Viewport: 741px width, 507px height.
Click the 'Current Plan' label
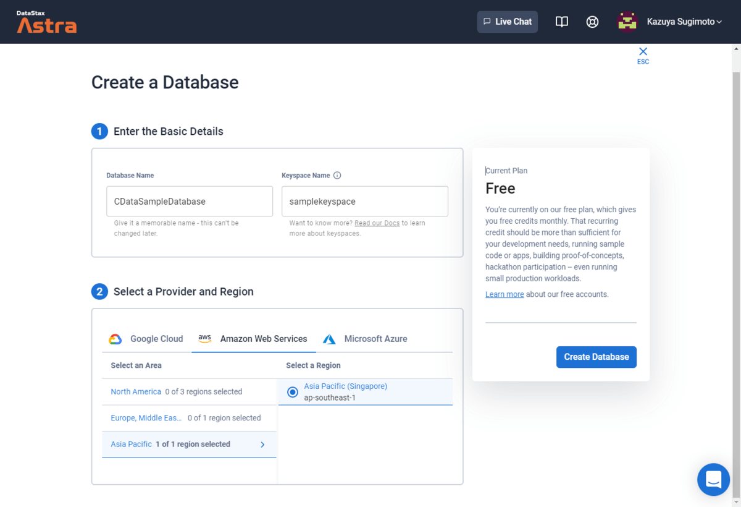506,171
